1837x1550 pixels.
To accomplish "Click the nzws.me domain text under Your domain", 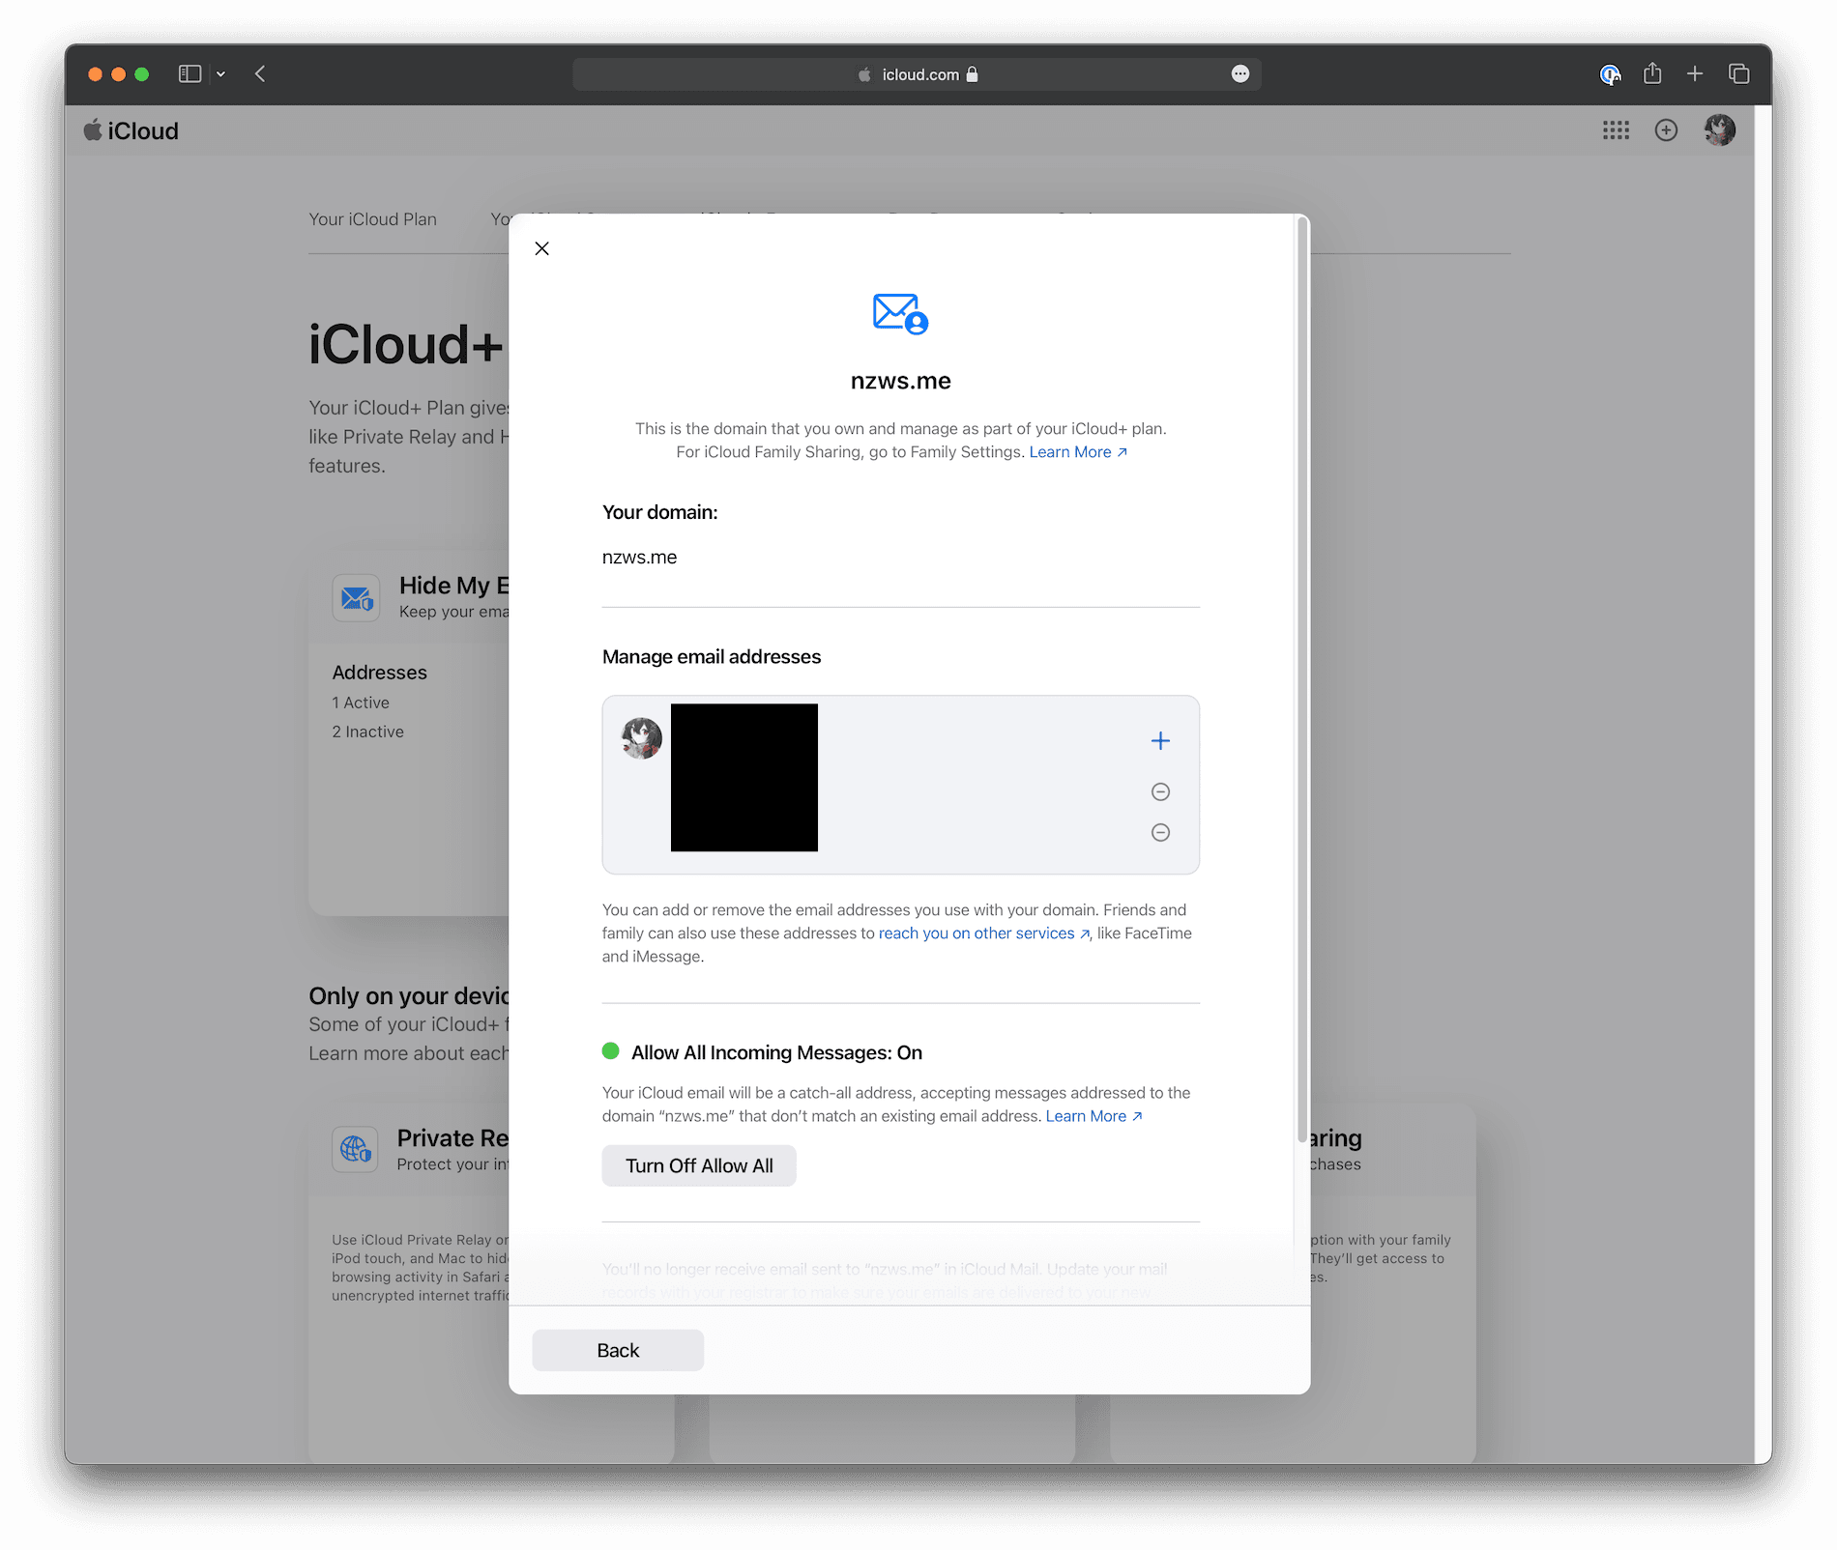I will tap(639, 558).
